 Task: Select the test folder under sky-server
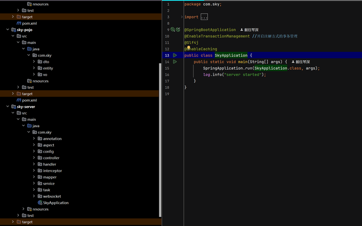coord(28,216)
